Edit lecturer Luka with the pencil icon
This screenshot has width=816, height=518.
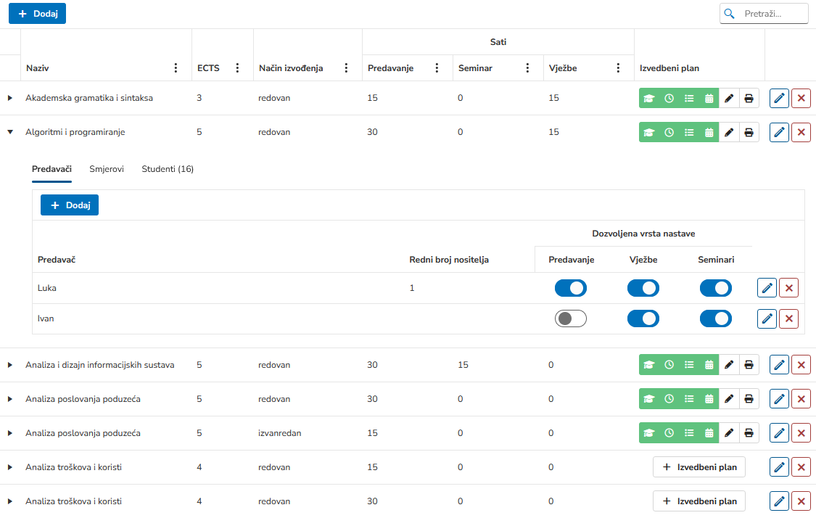click(767, 288)
